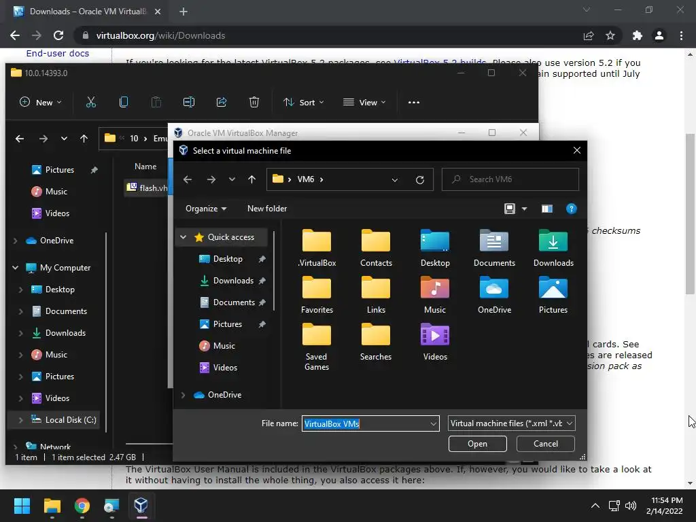Switch to the Downloads Chrome tab
The height and width of the screenshot is (522, 696).
pos(87,12)
